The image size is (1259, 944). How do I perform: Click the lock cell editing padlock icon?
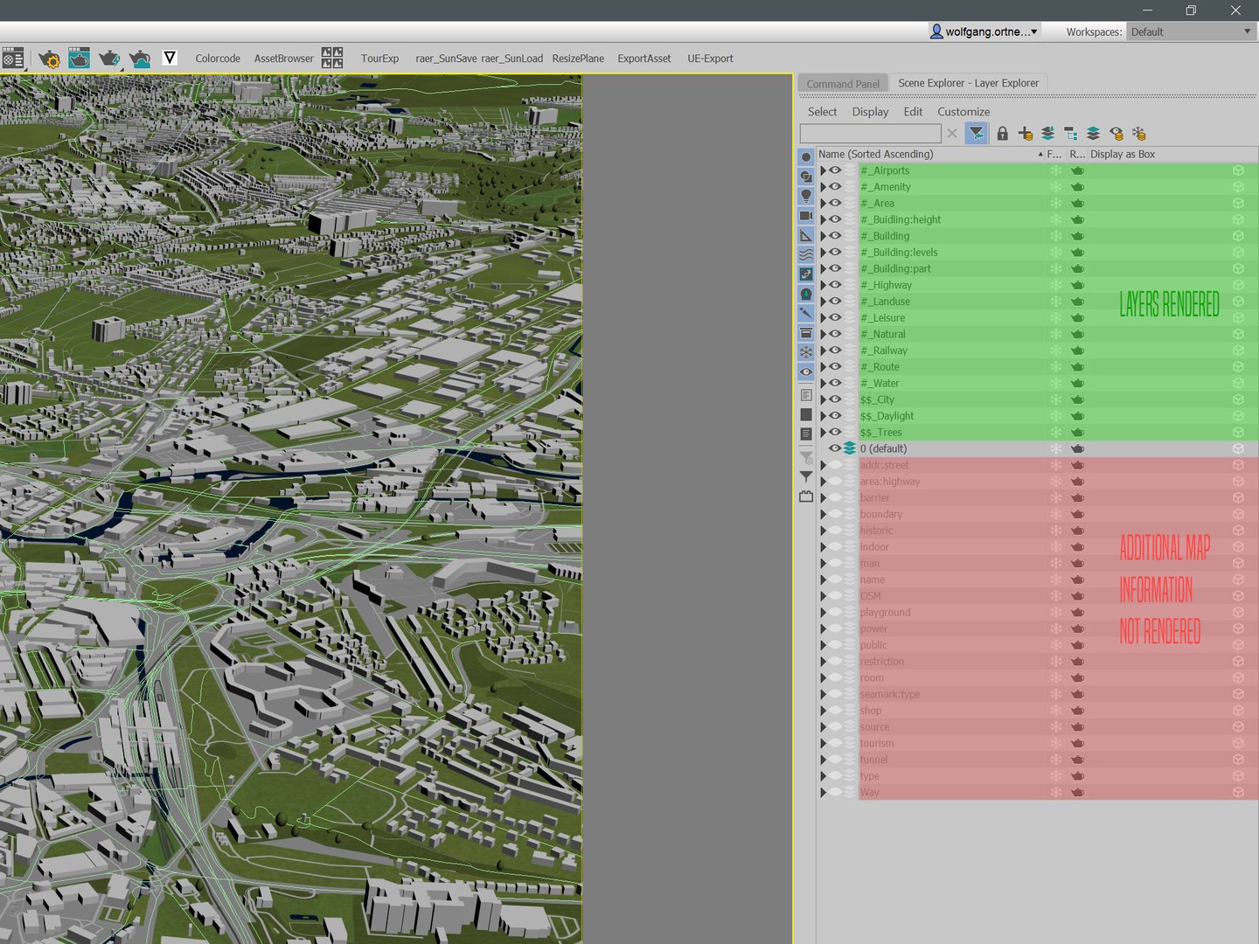[x=1003, y=133]
